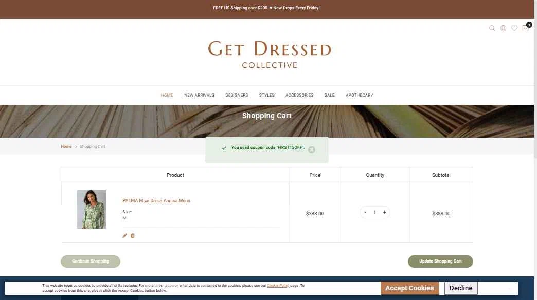The image size is (537, 300).
Task: Open the APOTHECARY menu
Action: point(359,95)
